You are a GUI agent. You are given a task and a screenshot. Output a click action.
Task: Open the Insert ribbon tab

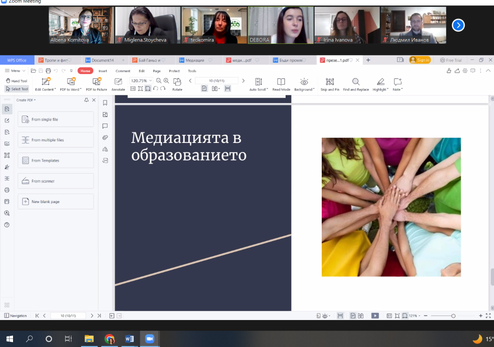tap(103, 71)
